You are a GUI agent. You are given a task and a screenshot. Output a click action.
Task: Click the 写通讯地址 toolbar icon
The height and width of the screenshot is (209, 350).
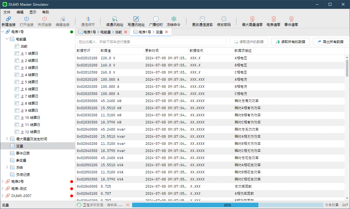click(x=136, y=19)
